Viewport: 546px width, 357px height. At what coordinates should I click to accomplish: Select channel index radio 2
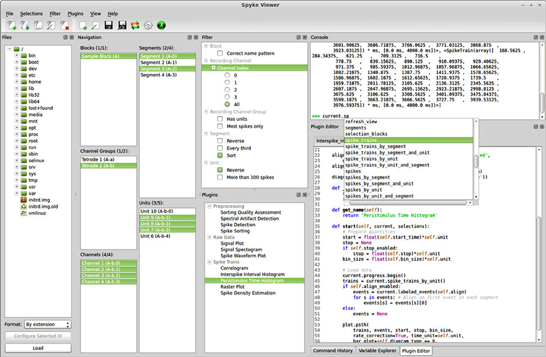(x=227, y=90)
